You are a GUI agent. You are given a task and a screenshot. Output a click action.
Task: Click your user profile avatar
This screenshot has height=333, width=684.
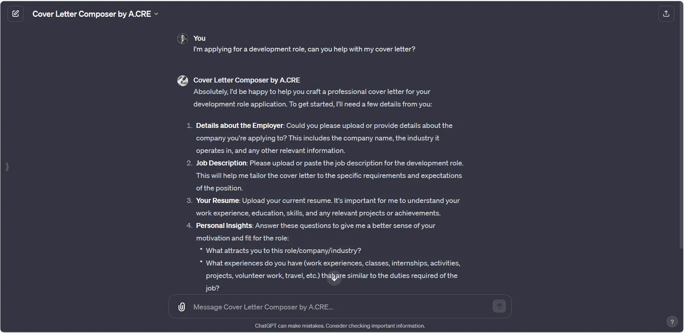(183, 38)
